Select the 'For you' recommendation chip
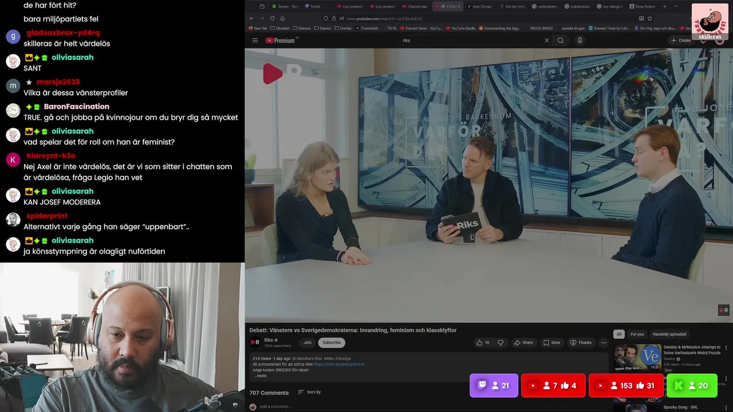 coord(637,334)
